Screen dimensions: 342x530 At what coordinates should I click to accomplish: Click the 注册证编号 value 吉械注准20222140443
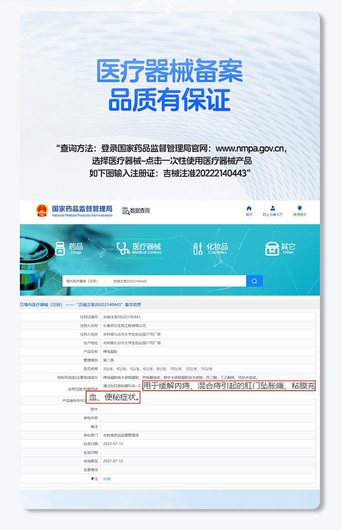point(122,317)
